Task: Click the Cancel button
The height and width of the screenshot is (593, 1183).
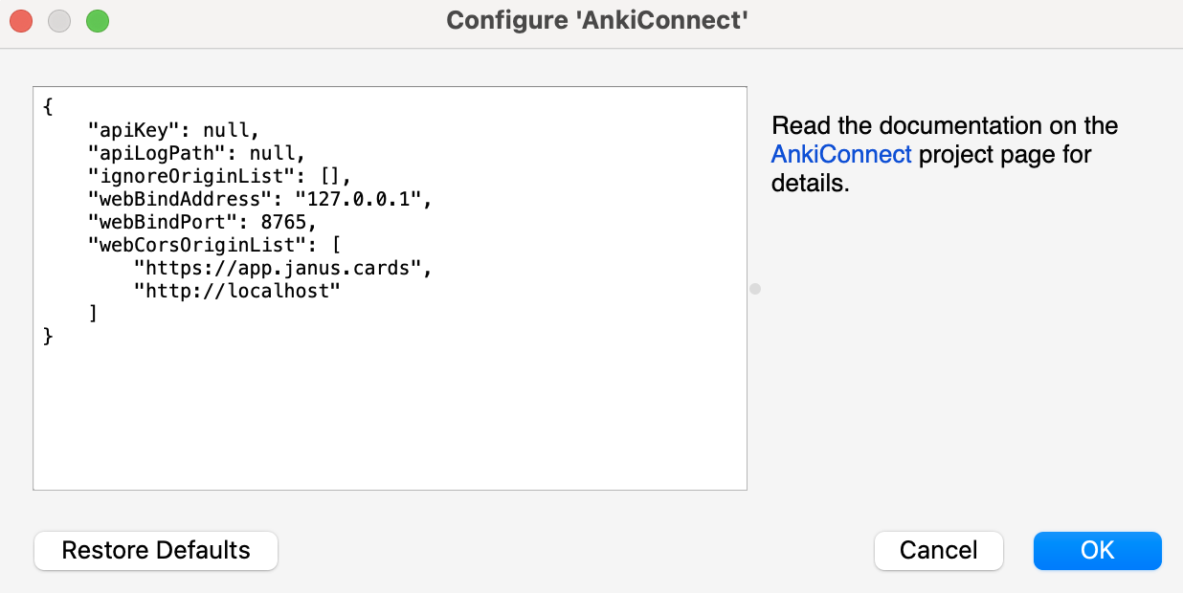Action: click(x=938, y=550)
